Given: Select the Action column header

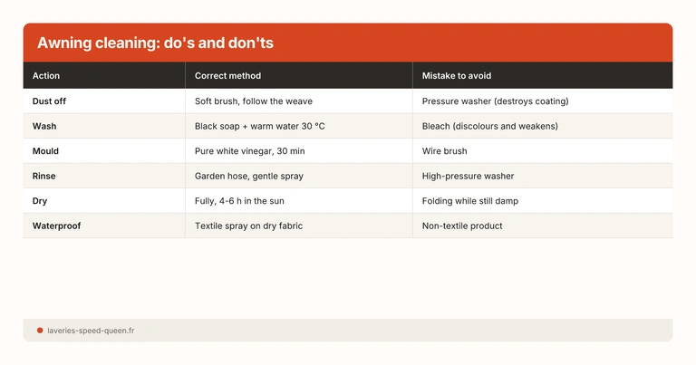Looking at the screenshot, I should (x=46, y=76).
